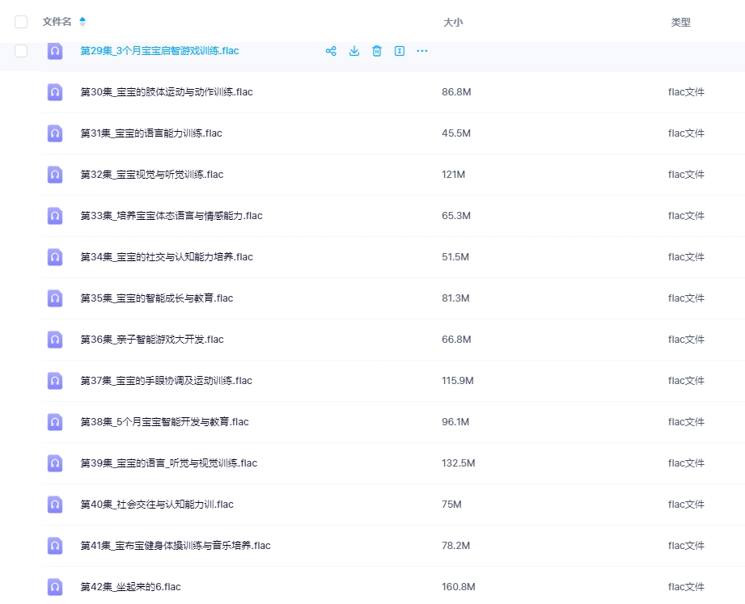The height and width of the screenshot is (604, 745).
Task: Open 第33集_培养宝宝体态语言与情感能力.flac
Action: pyautogui.click(x=171, y=216)
